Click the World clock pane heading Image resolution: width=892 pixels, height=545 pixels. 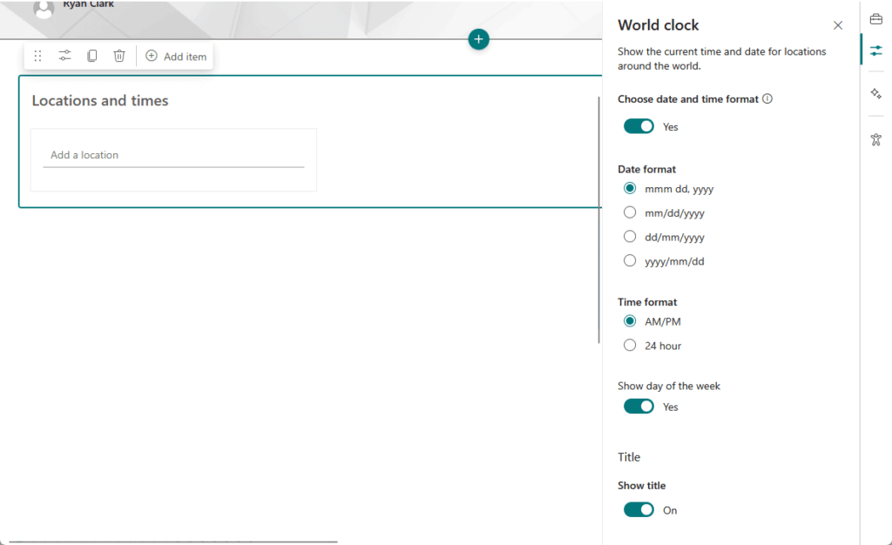pyautogui.click(x=659, y=25)
